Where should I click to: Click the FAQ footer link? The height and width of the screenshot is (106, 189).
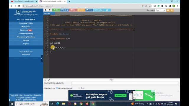pos(17,95)
